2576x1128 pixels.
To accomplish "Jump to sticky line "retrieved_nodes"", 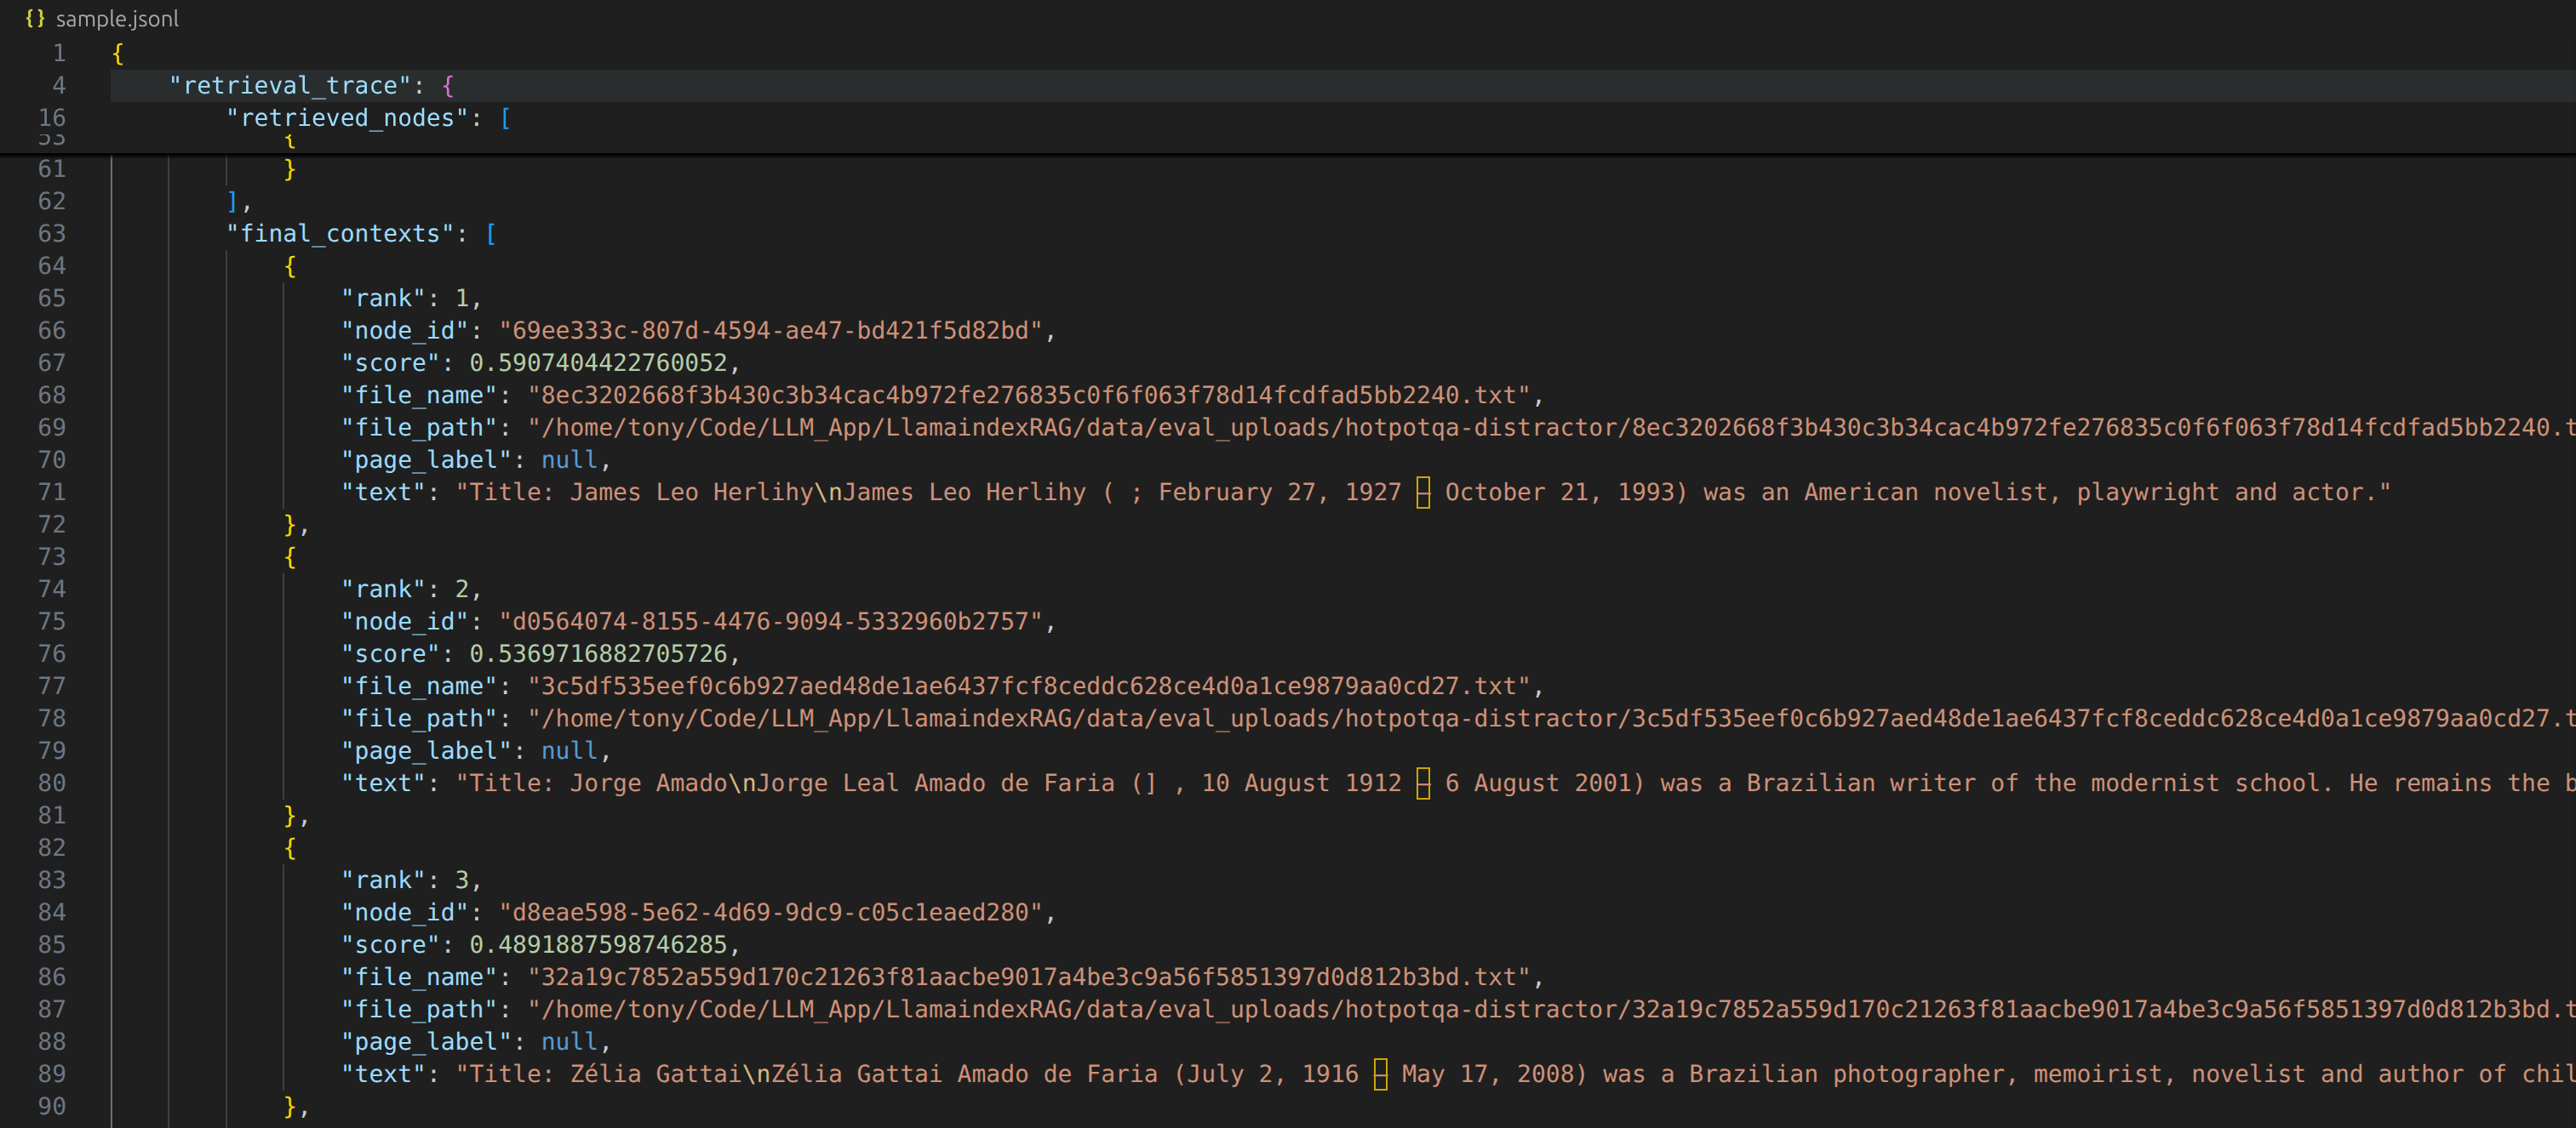I will (x=355, y=118).
